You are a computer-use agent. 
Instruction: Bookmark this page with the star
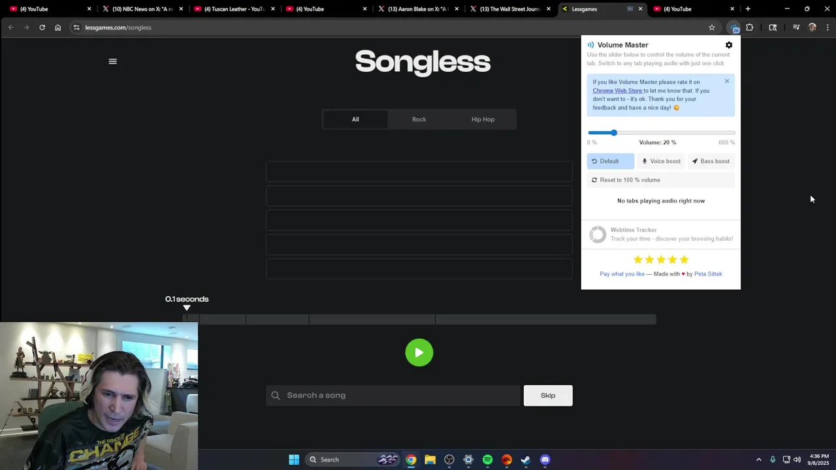[x=712, y=27]
